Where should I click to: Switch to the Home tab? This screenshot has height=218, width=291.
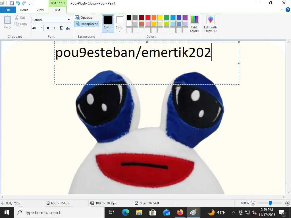[x=24, y=10]
